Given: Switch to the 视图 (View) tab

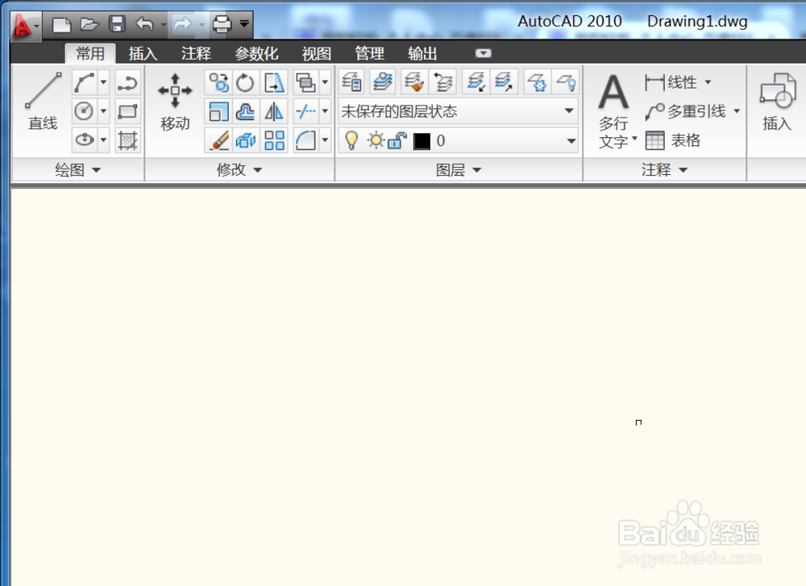Looking at the screenshot, I should (316, 53).
